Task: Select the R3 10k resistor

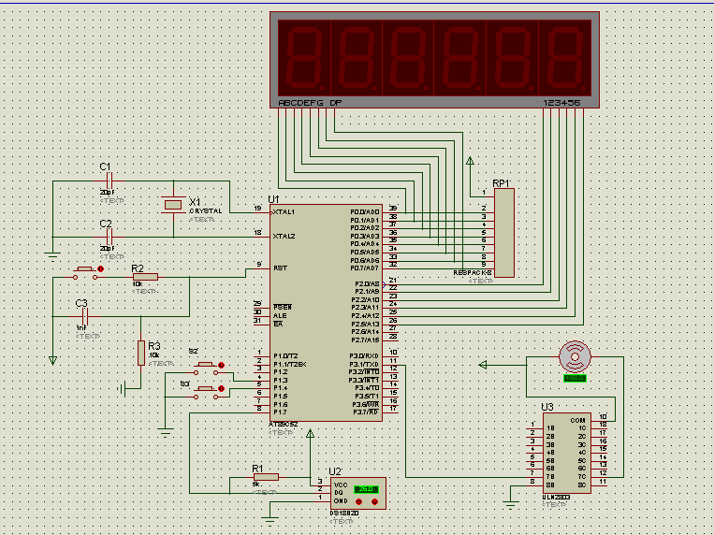Action: (x=141, y=353)
